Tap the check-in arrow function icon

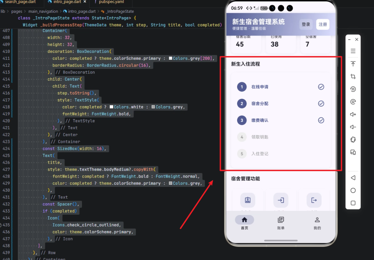(281, 200)
